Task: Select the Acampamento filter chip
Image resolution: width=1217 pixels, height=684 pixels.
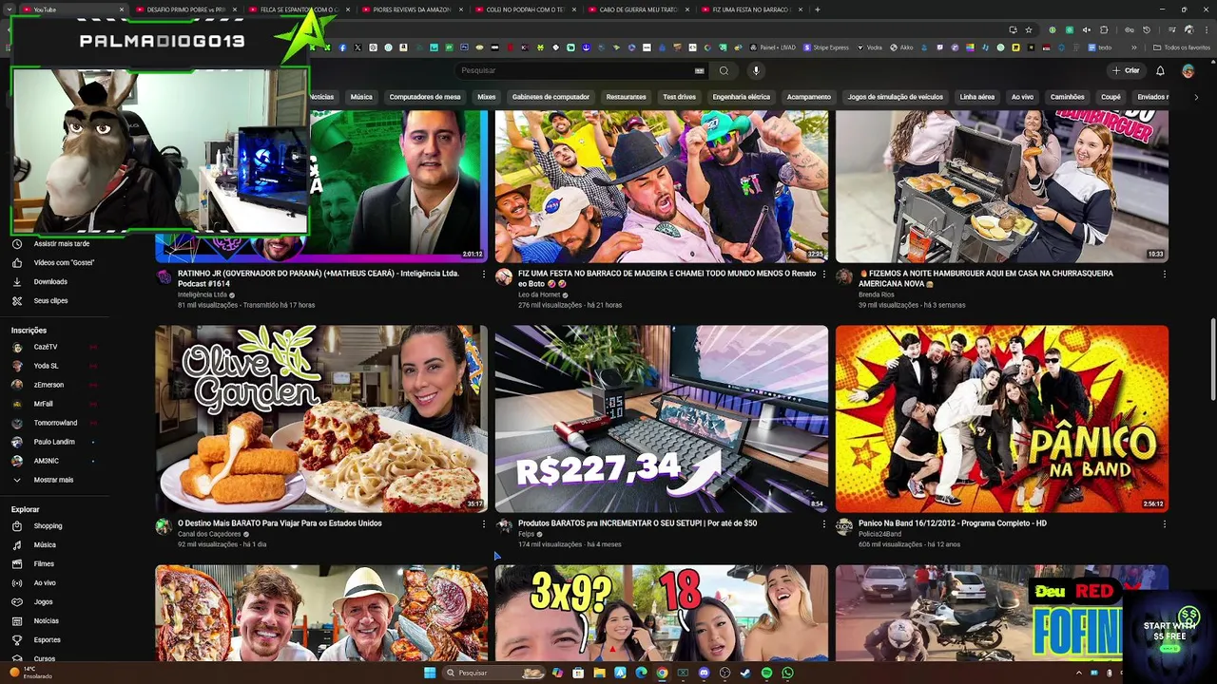Action: [808, 97]
